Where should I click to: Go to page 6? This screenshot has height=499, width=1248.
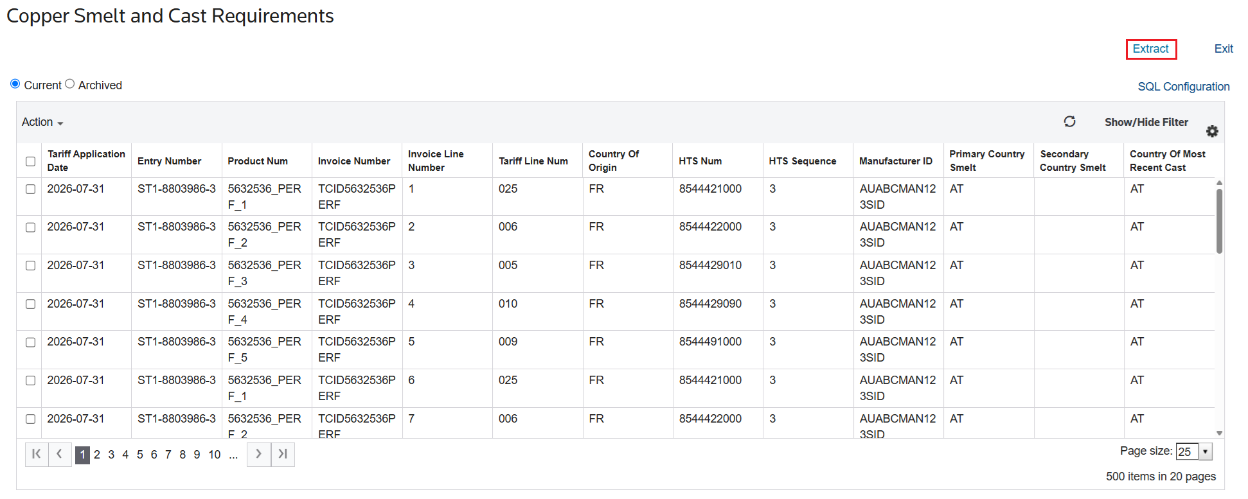click(x=154, y=455)
